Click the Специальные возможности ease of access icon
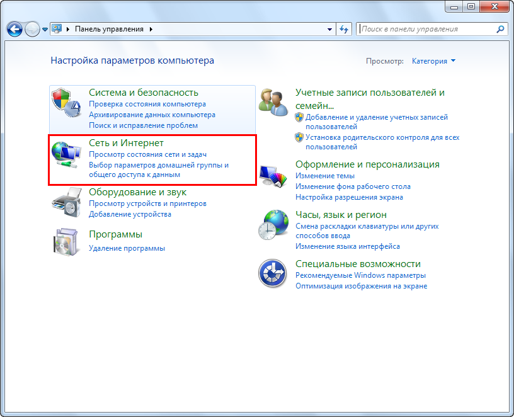 [x=272, y=273]
